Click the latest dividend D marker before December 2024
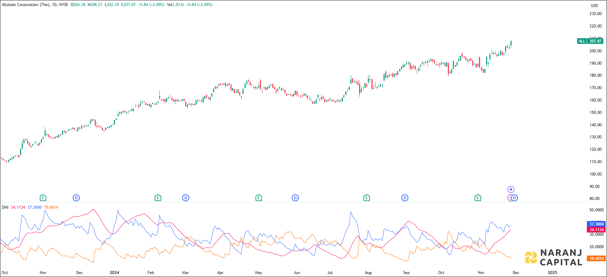The height and width of the screenshot is (277, 607). pos(515,198)
